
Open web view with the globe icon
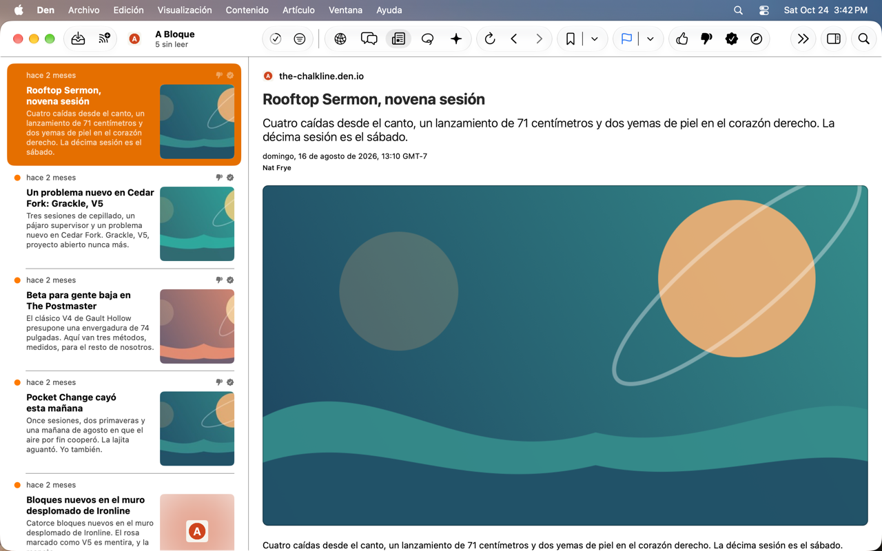pos(340,39)
